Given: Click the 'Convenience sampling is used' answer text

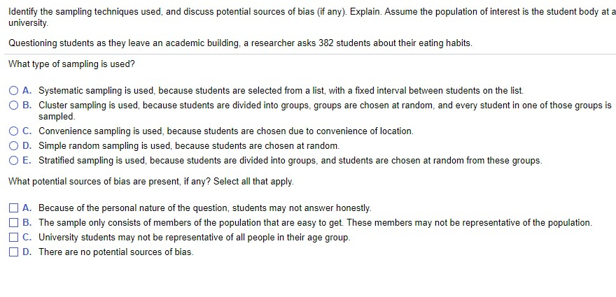Looking at the screenshot, I should click(225, 131).
